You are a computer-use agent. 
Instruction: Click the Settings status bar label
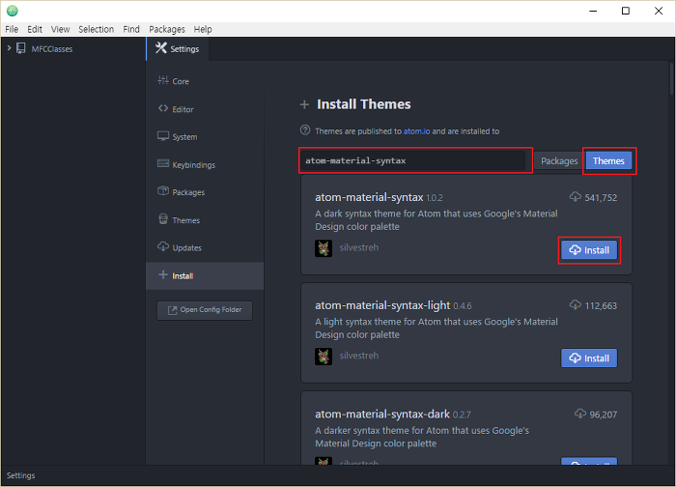(x=20, y=475)
